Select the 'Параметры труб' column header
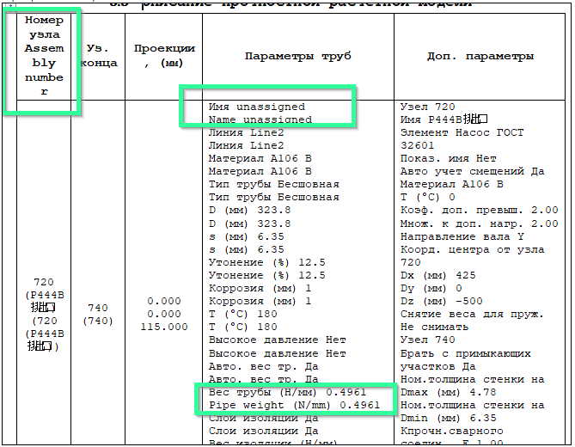575x447 pixels. [297, 56]
